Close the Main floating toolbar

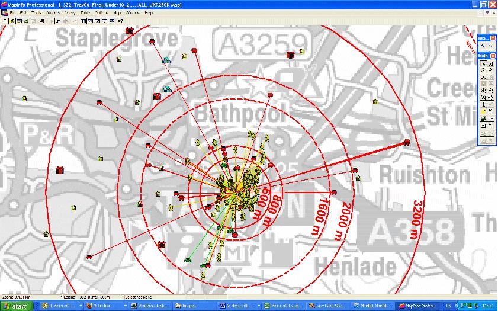pyautogui.click(x=493, y=56)
